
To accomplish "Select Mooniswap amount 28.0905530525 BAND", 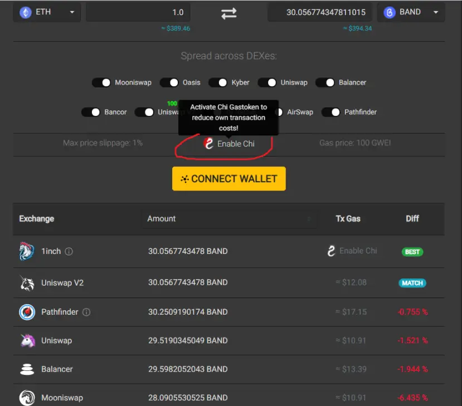I will pos(188,398).
